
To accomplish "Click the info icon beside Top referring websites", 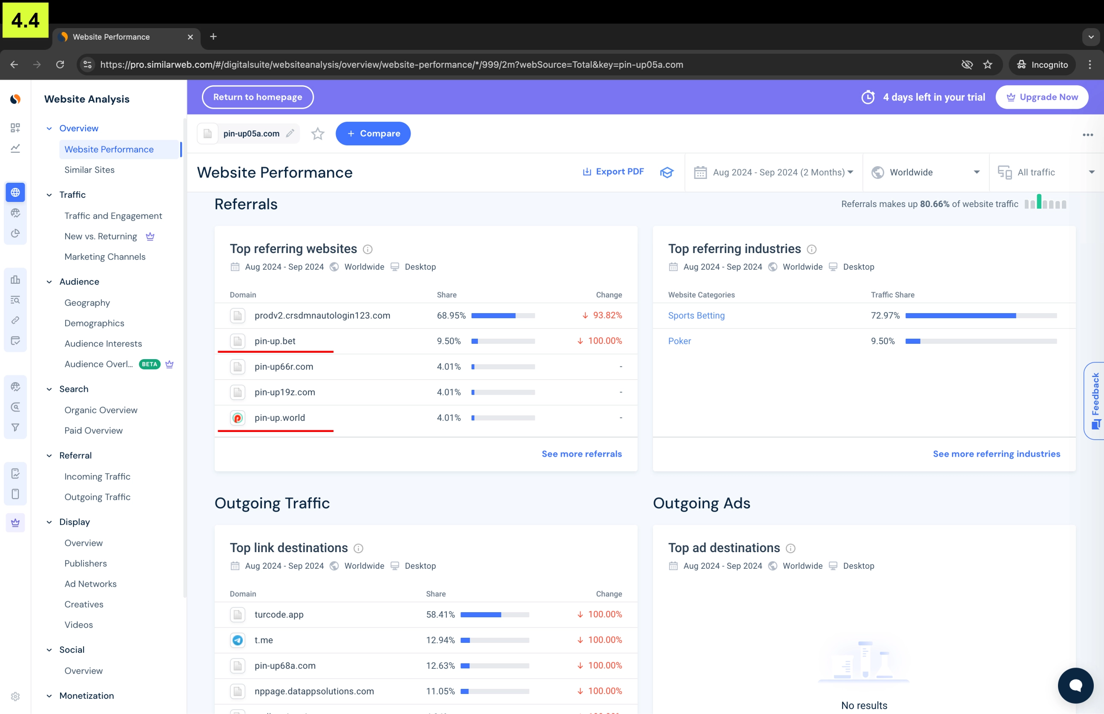I will [368, 250].
